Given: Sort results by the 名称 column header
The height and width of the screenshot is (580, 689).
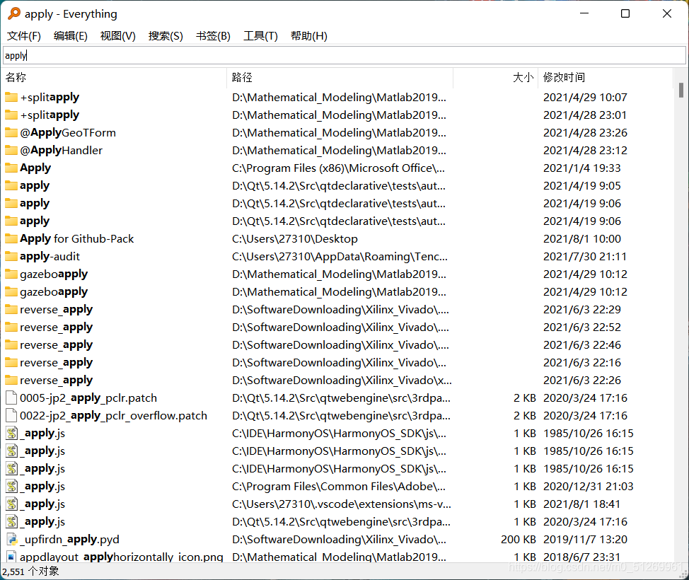Looking at the screenshot, I should [115, 78].
